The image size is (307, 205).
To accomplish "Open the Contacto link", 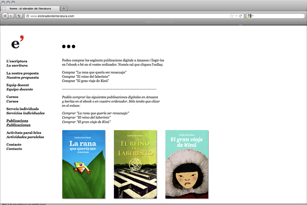I will (x=14, y=149).
